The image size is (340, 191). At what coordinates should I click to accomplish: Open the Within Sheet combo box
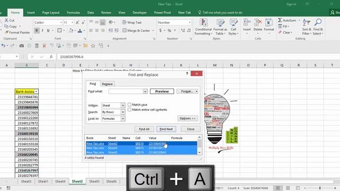click(113, 106)
